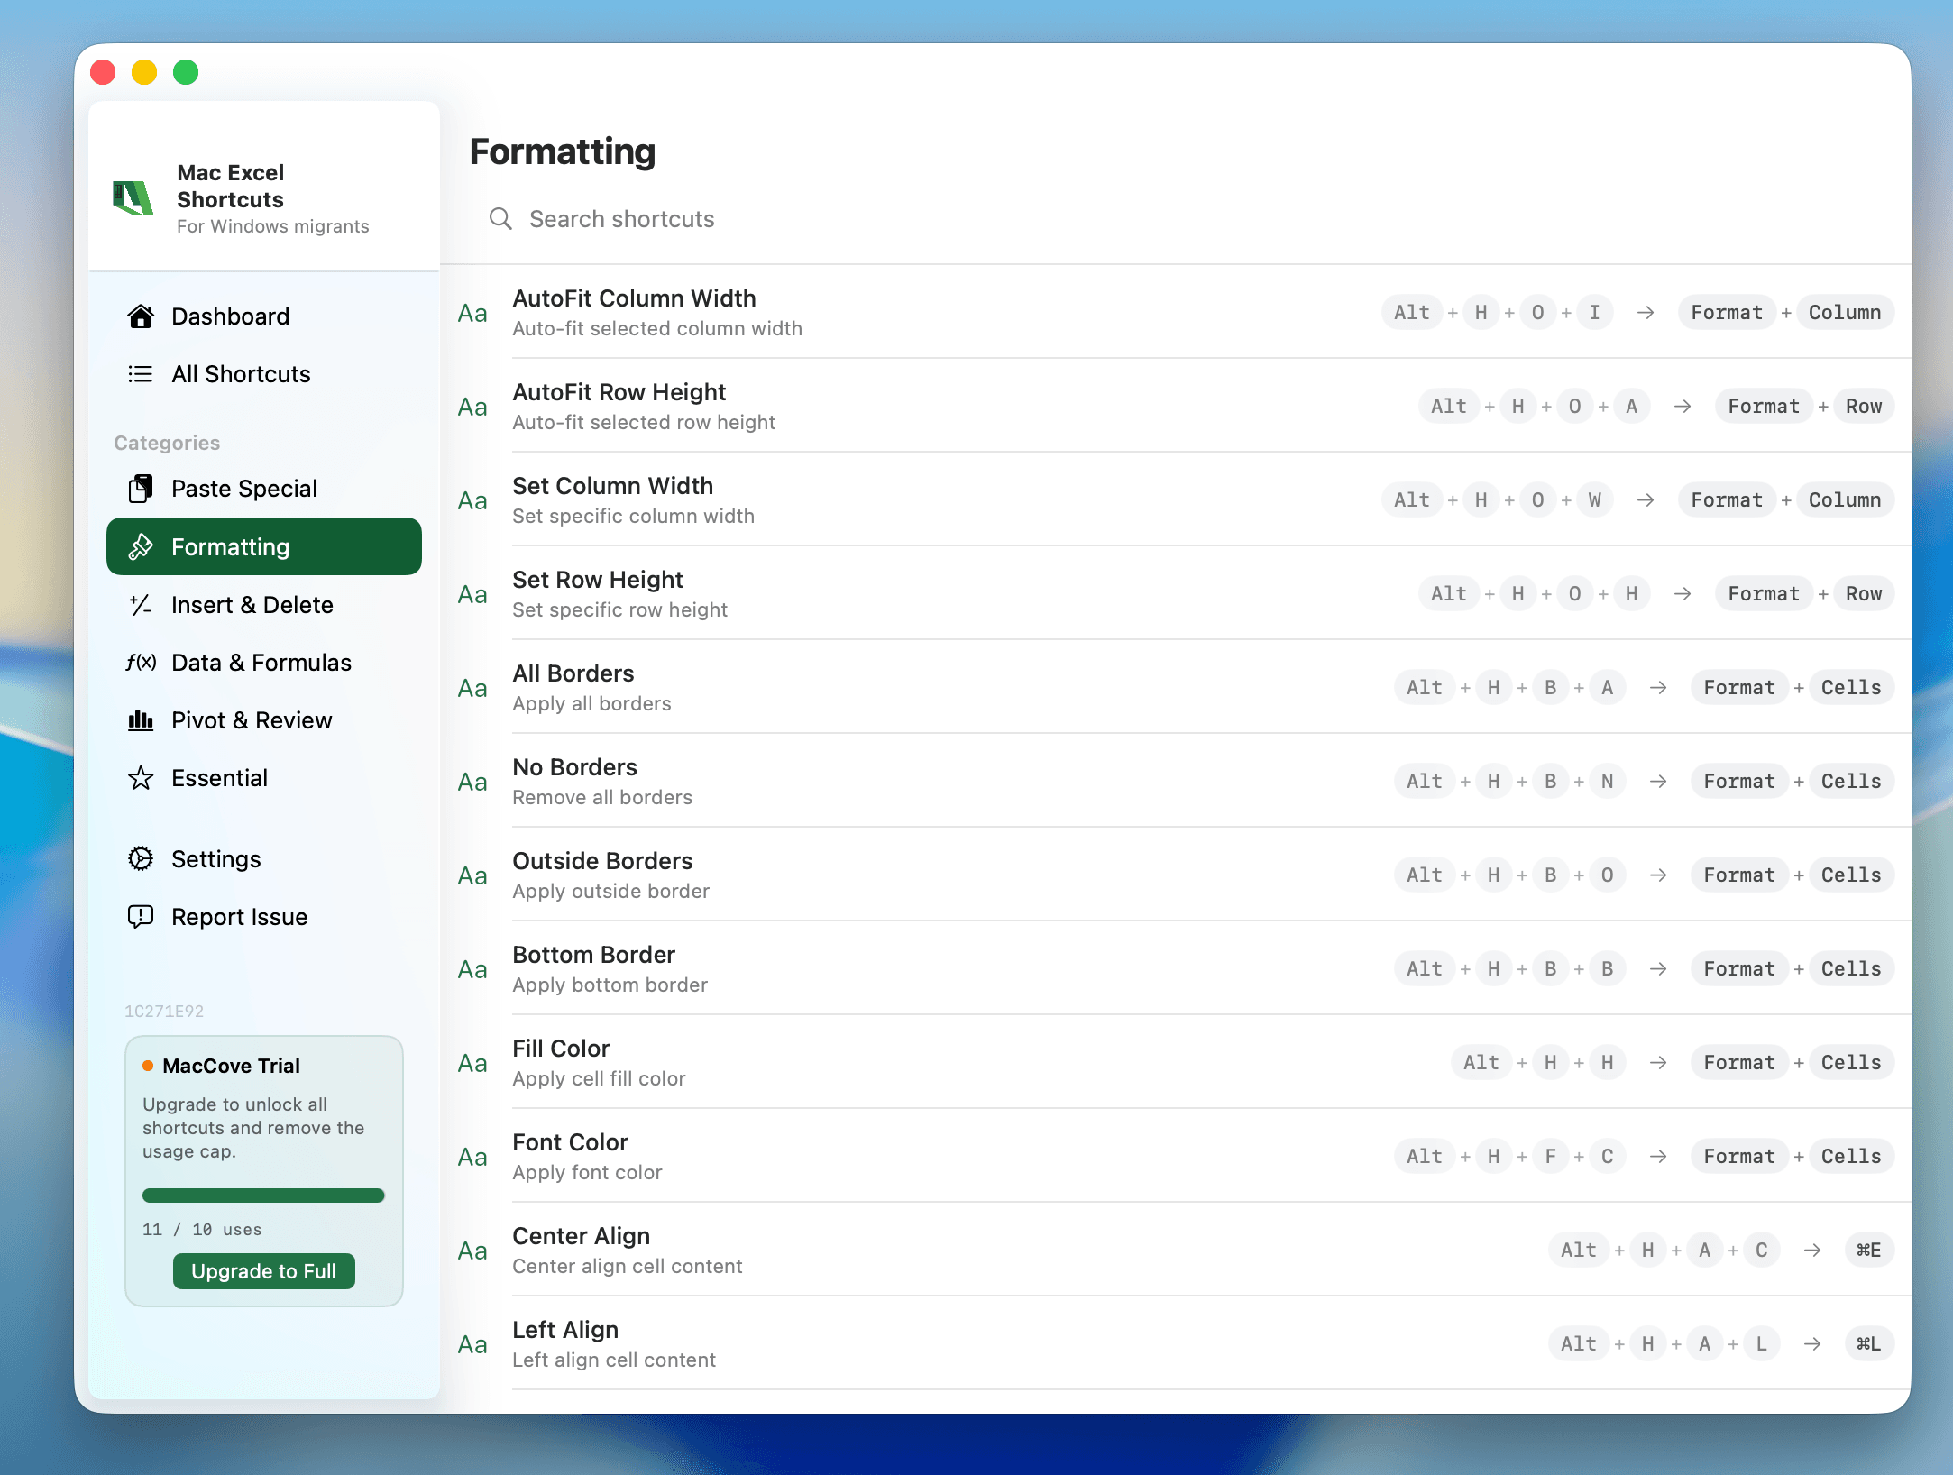
Task: Click the Aa icon beside AutoFit Column Width
Action: click(x=472, y=313)
